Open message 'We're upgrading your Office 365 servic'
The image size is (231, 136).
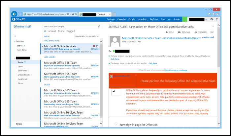click(x=70, y=77)
